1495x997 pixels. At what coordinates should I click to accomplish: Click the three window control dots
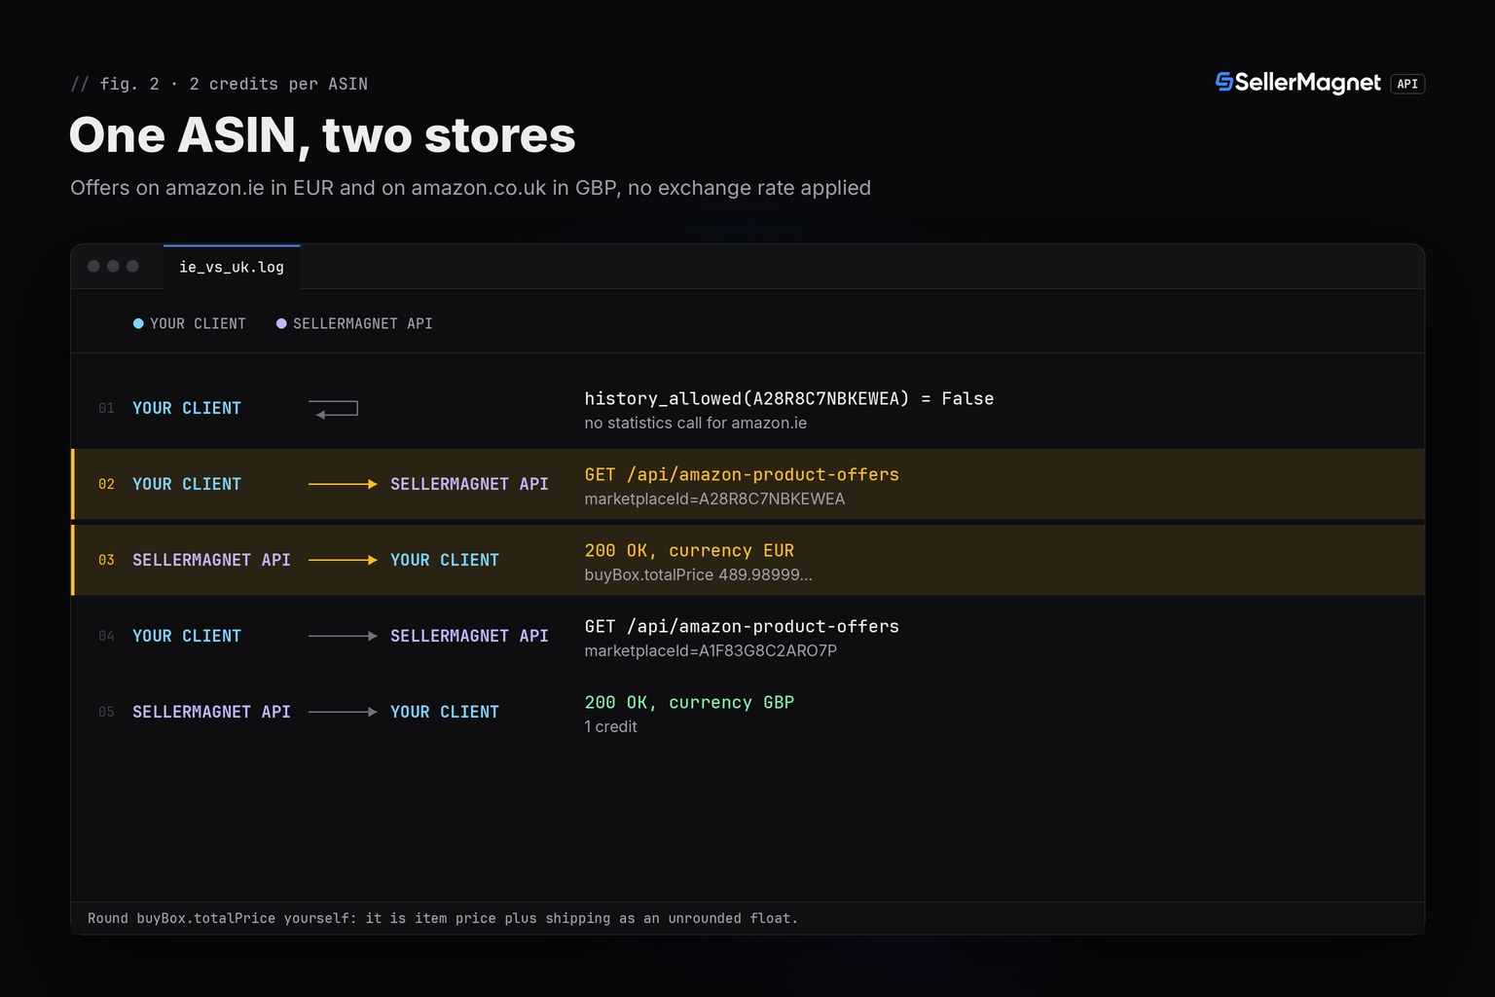[113, 266]
